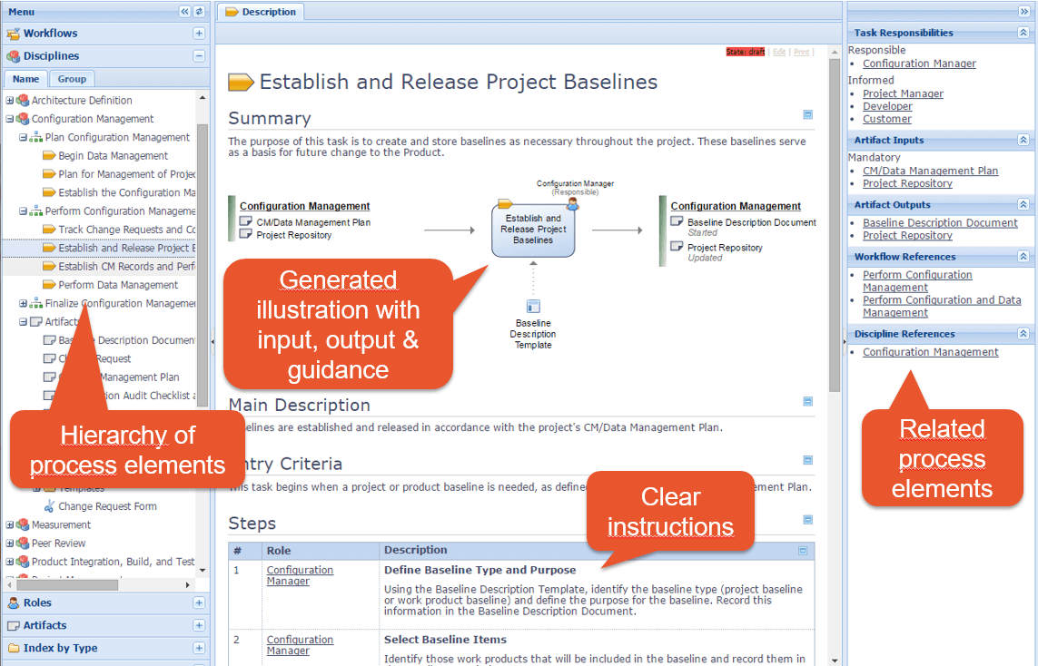Open the Description tab
Image resolution: width=1038 pixels, height=666 pixels.
pyautogui.click(x=262, y=12)
